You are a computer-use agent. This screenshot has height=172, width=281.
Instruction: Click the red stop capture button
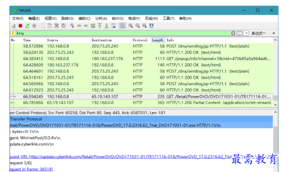(20, 26)
